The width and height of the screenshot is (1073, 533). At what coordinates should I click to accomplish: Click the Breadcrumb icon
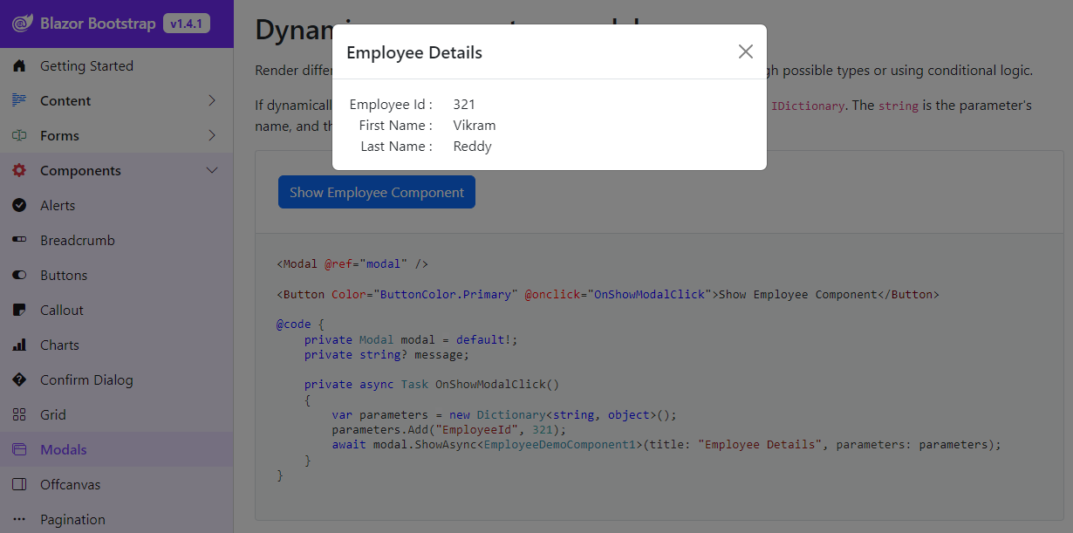click(x=19, y=240)
